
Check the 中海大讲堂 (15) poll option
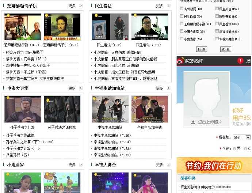(182, 31)
